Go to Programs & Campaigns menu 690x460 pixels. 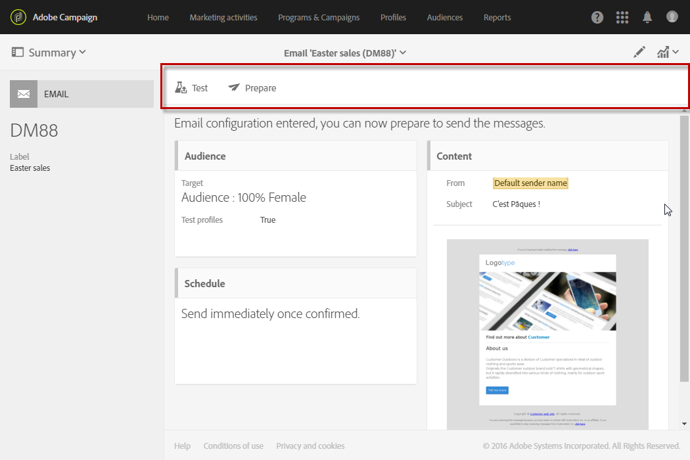(x=319, y=18)
